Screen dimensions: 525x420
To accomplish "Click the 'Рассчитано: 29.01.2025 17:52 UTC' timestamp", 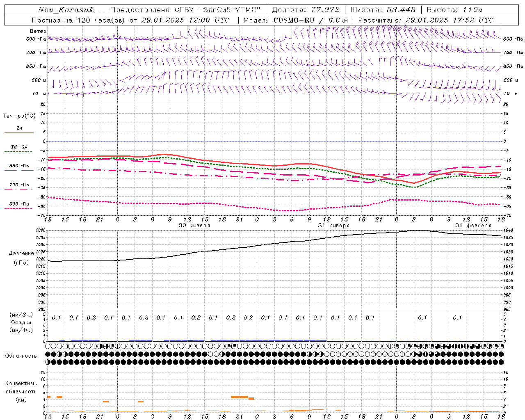I will 426,20.
